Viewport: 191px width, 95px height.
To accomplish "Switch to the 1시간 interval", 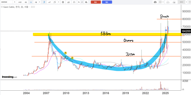I will coord(20,2).
